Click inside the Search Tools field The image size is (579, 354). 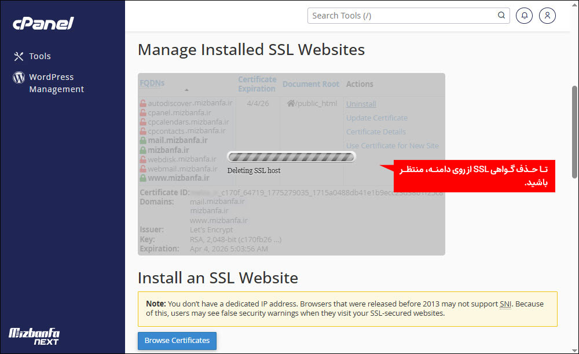pyautogui.click(x=400, y=16)
